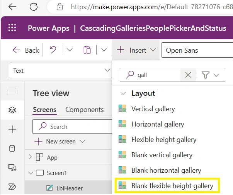Screen dimensions: 233x195
Task: Click the Power Apps title link
Action: coord(49,28)
